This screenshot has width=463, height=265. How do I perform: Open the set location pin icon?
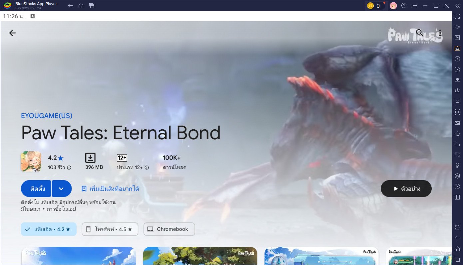[x=457, y=165]
